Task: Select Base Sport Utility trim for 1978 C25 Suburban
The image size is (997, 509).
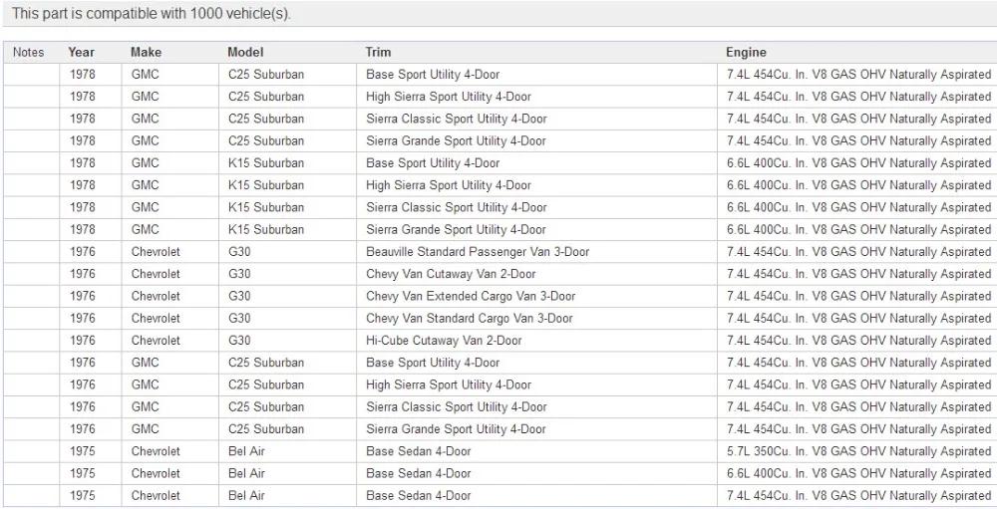Action: click(x=536, y=75)
